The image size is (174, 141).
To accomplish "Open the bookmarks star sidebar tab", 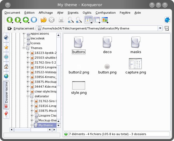I will point(6,47).
